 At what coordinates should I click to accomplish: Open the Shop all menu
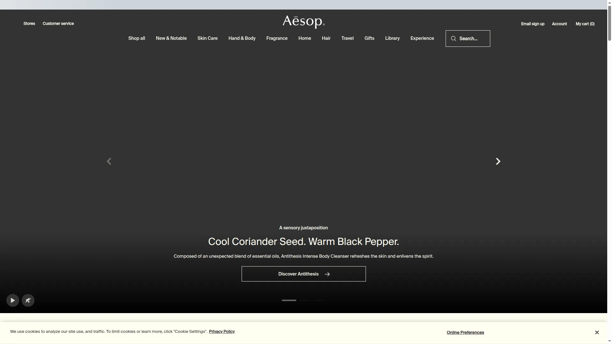tap(137, 38)
